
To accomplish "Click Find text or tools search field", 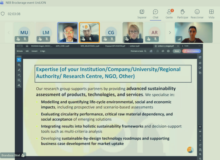I will (138, 51).
